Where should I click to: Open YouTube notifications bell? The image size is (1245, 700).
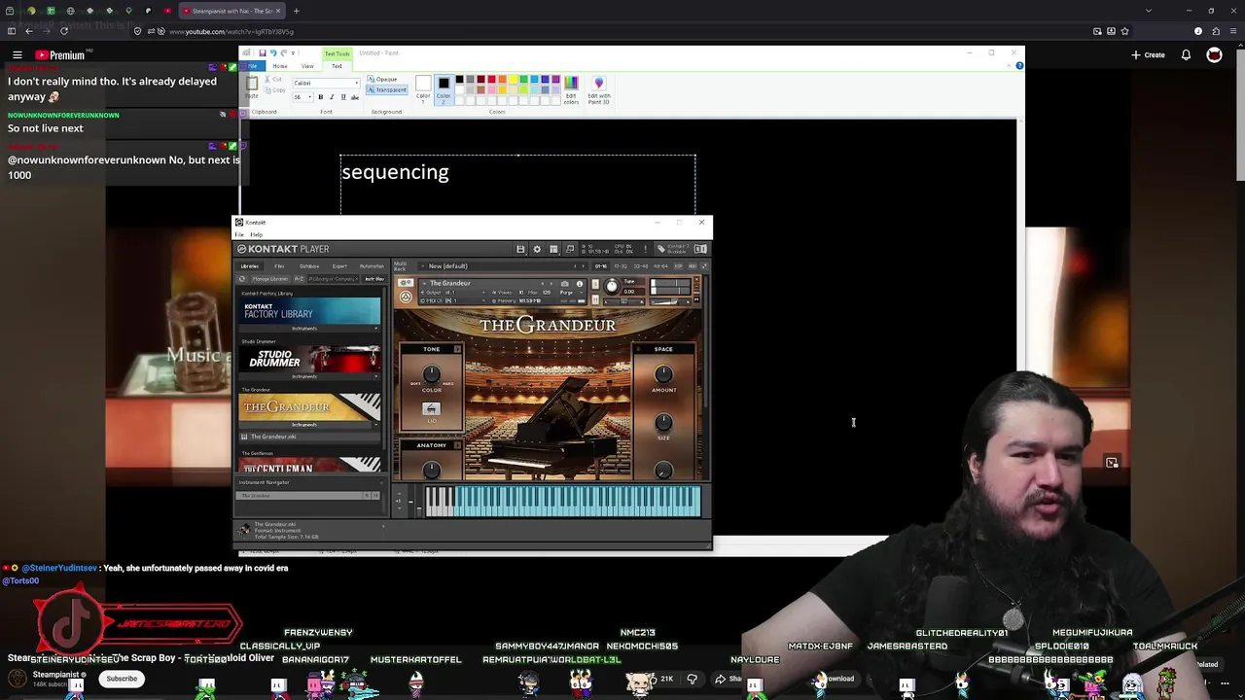1186,55
